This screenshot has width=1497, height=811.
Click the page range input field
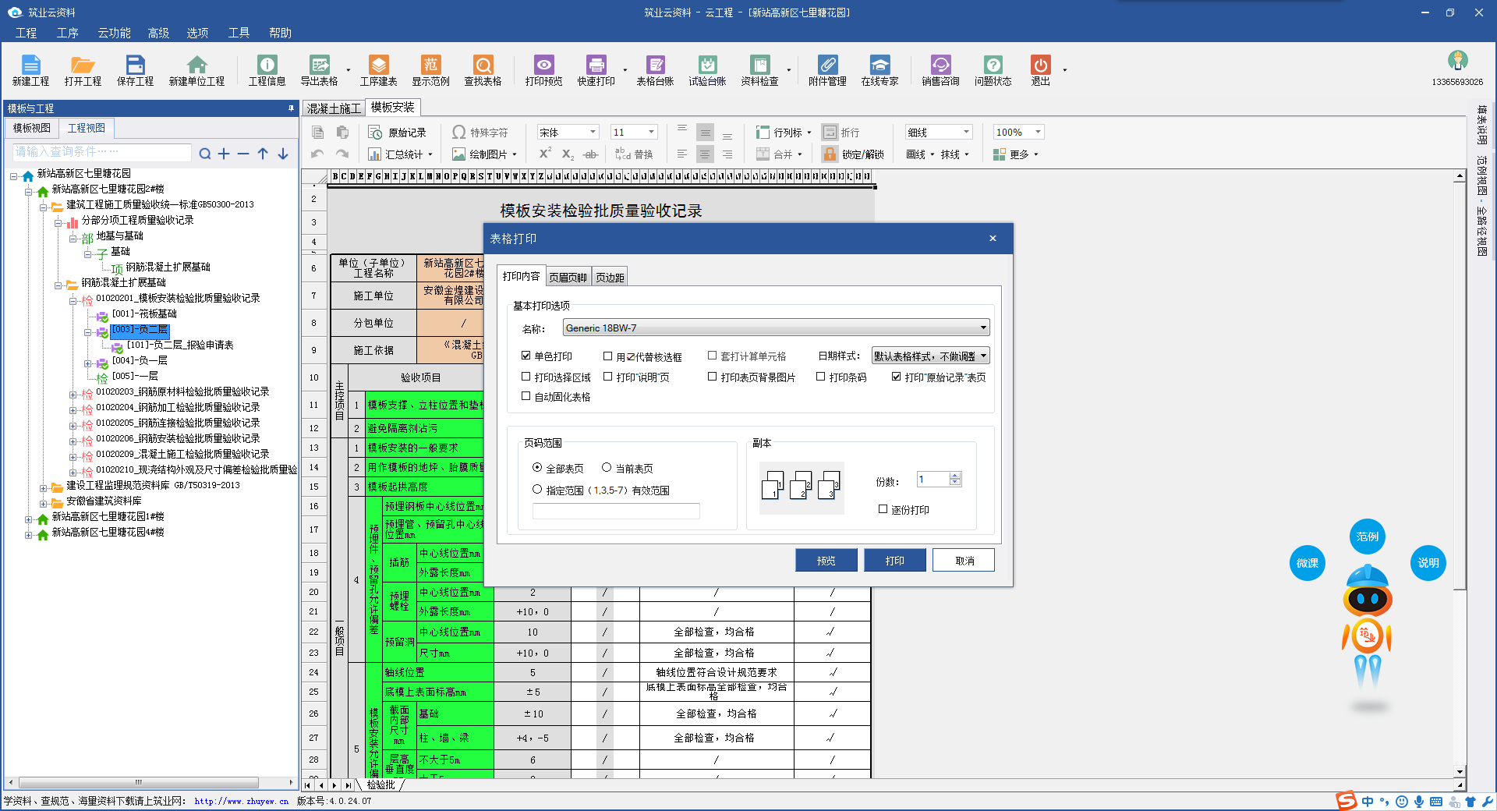(x=616, y=512)
